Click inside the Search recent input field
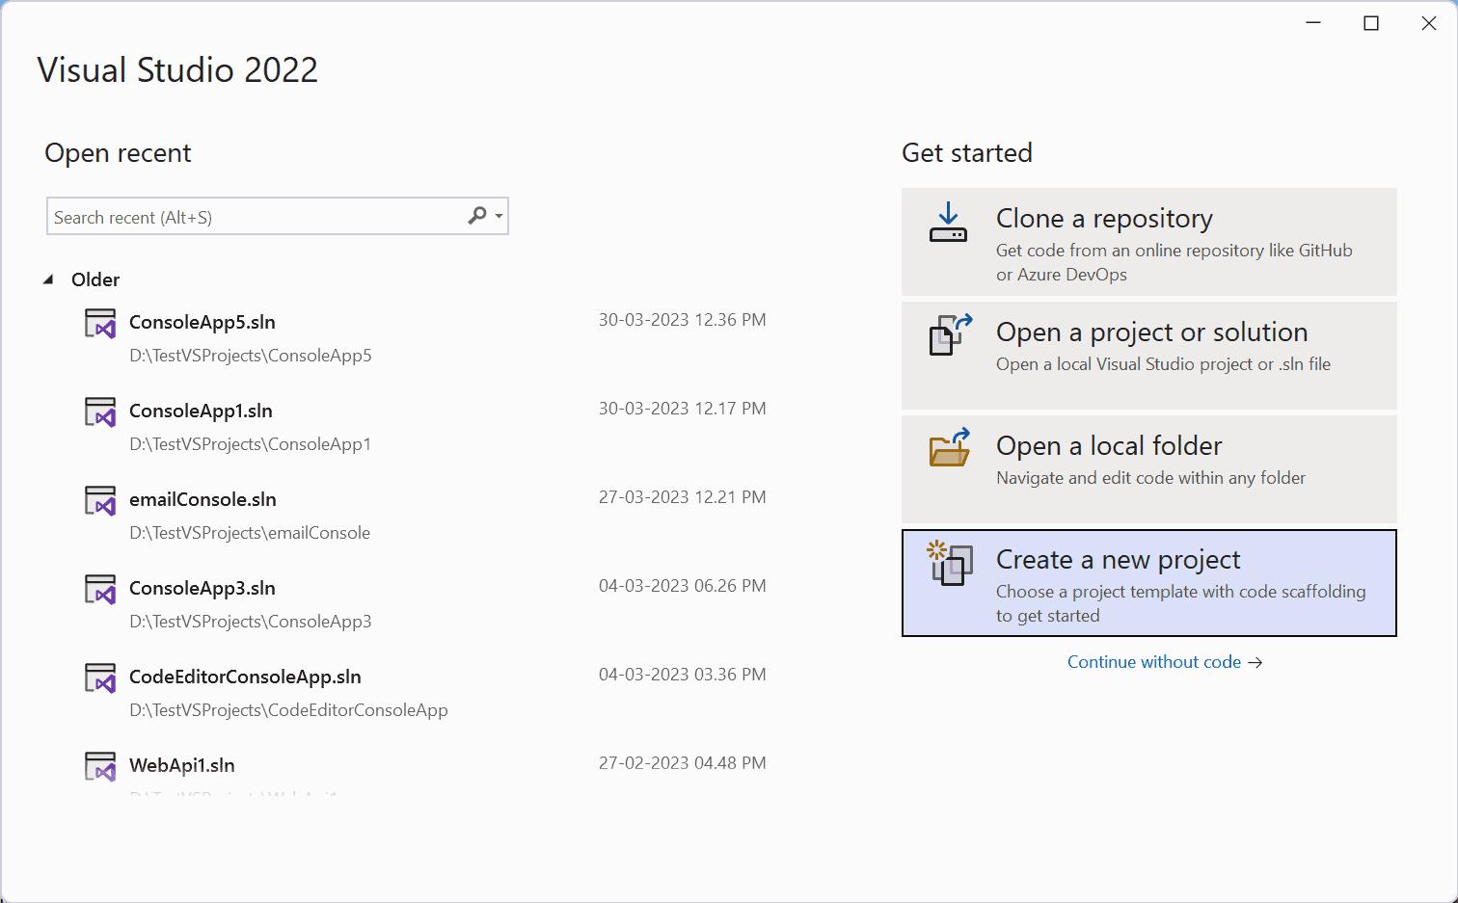Image resolution: width=1458 pixels, height=903 pixels. pyautogui.click(x=241, y=216)
